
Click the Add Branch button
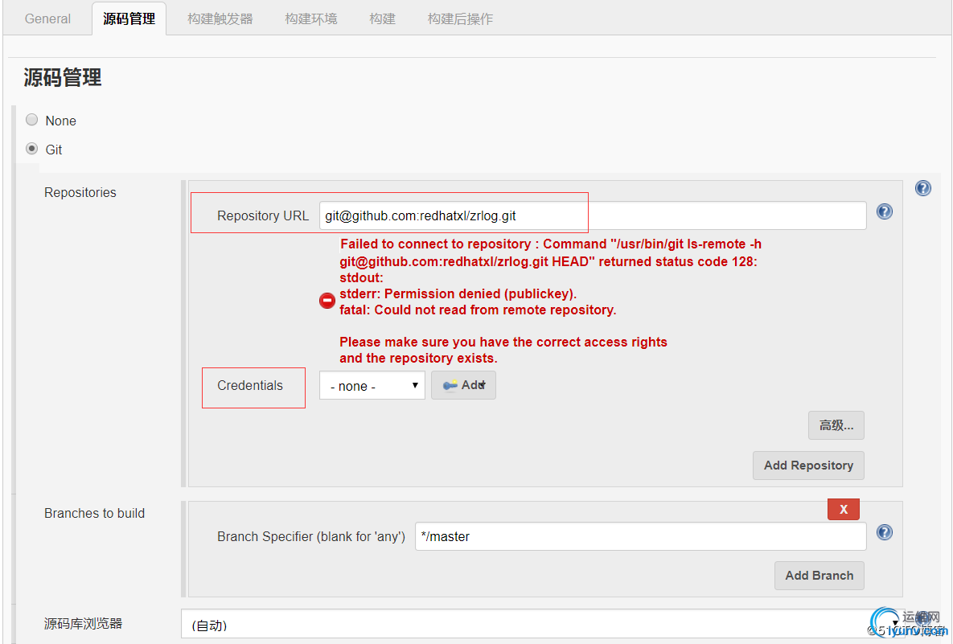(819, 576)
